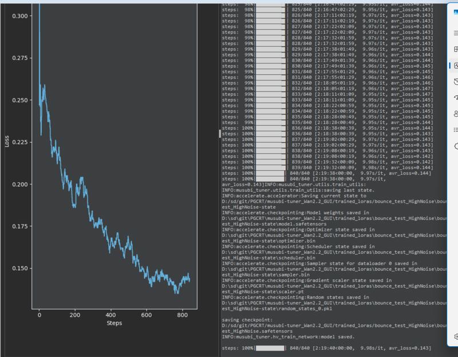Click the "est_HighNoise-state\random_states_0.pkl" line
Viewport: 458px width, 357px height.
pos(277,308)
